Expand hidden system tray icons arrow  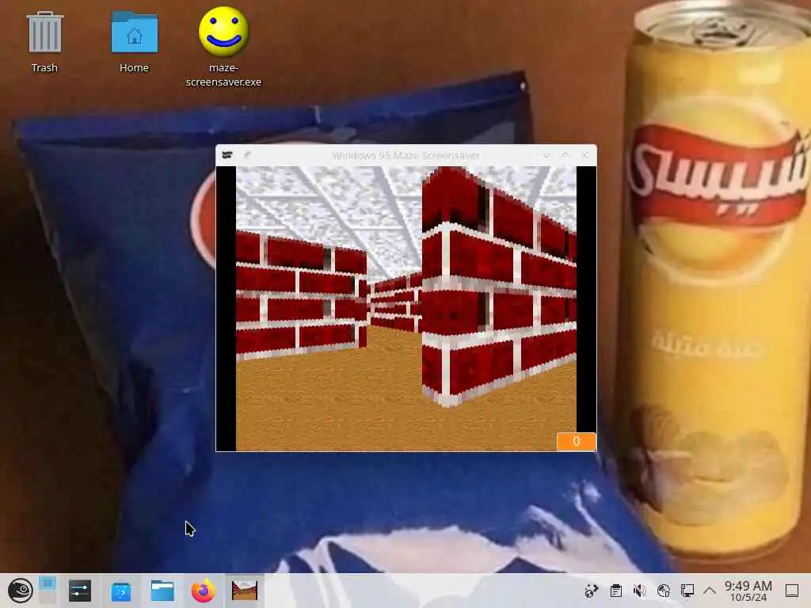pos(710,591)
